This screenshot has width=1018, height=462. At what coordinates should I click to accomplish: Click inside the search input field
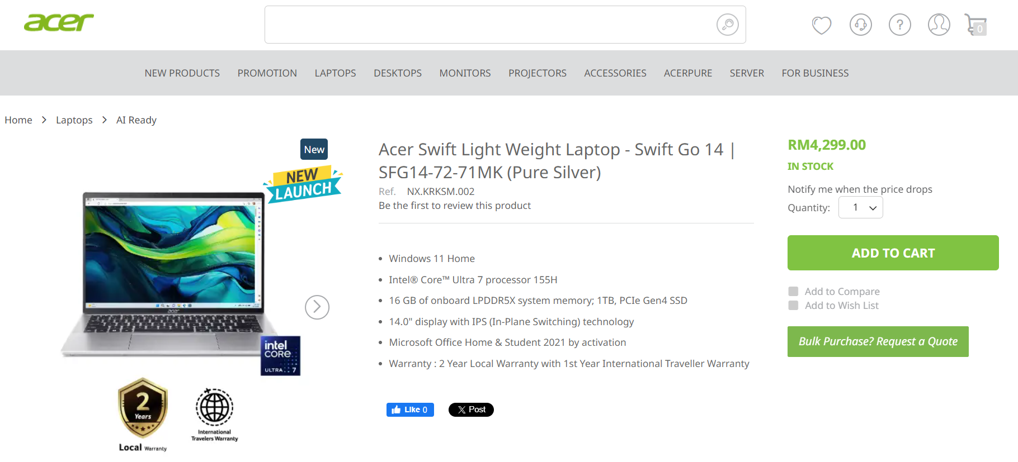pos(489,25)
